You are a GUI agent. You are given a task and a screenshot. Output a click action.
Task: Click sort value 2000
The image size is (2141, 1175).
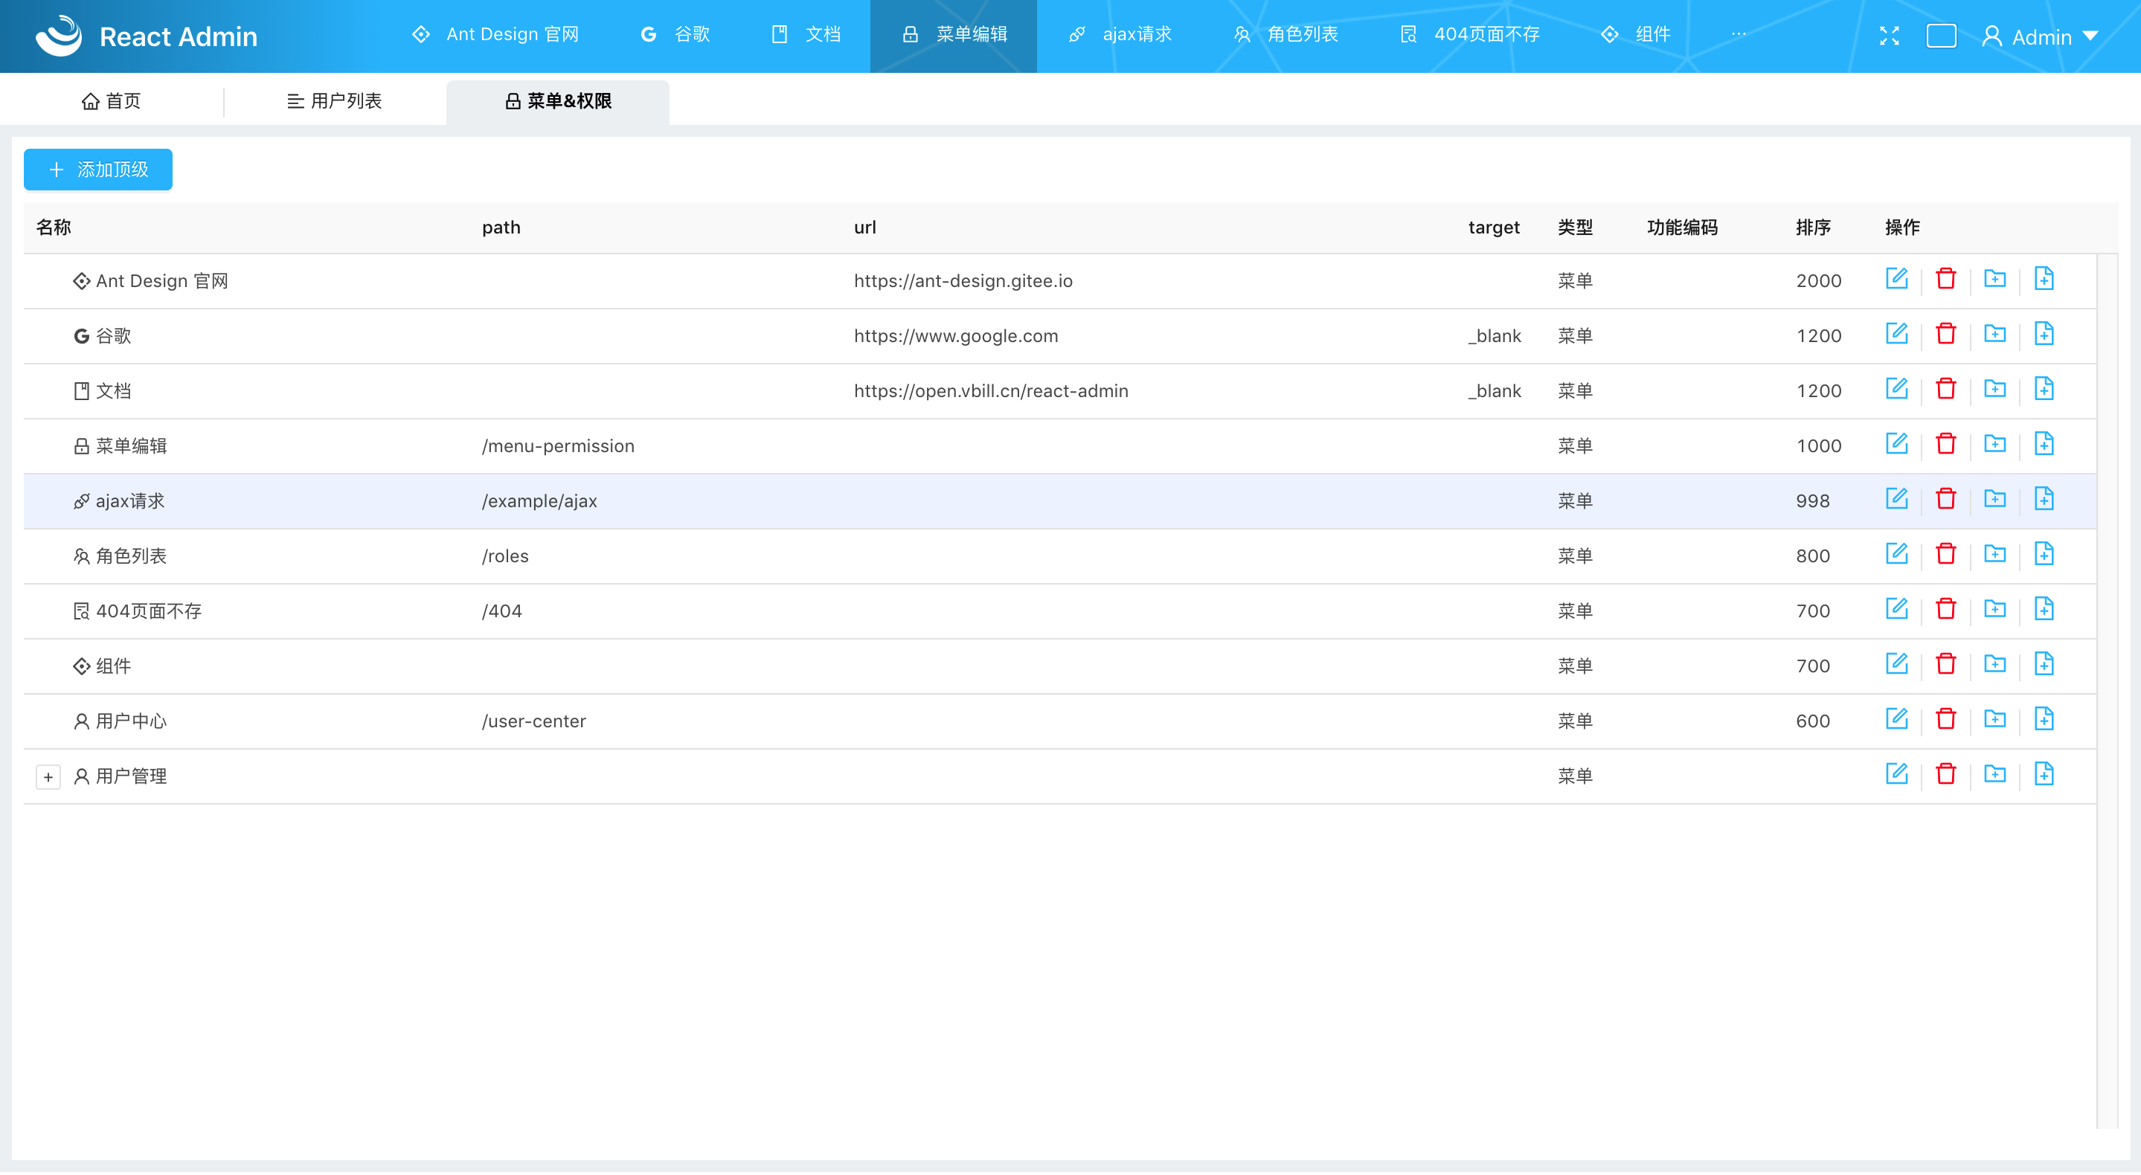click(x=1819, y=281)
